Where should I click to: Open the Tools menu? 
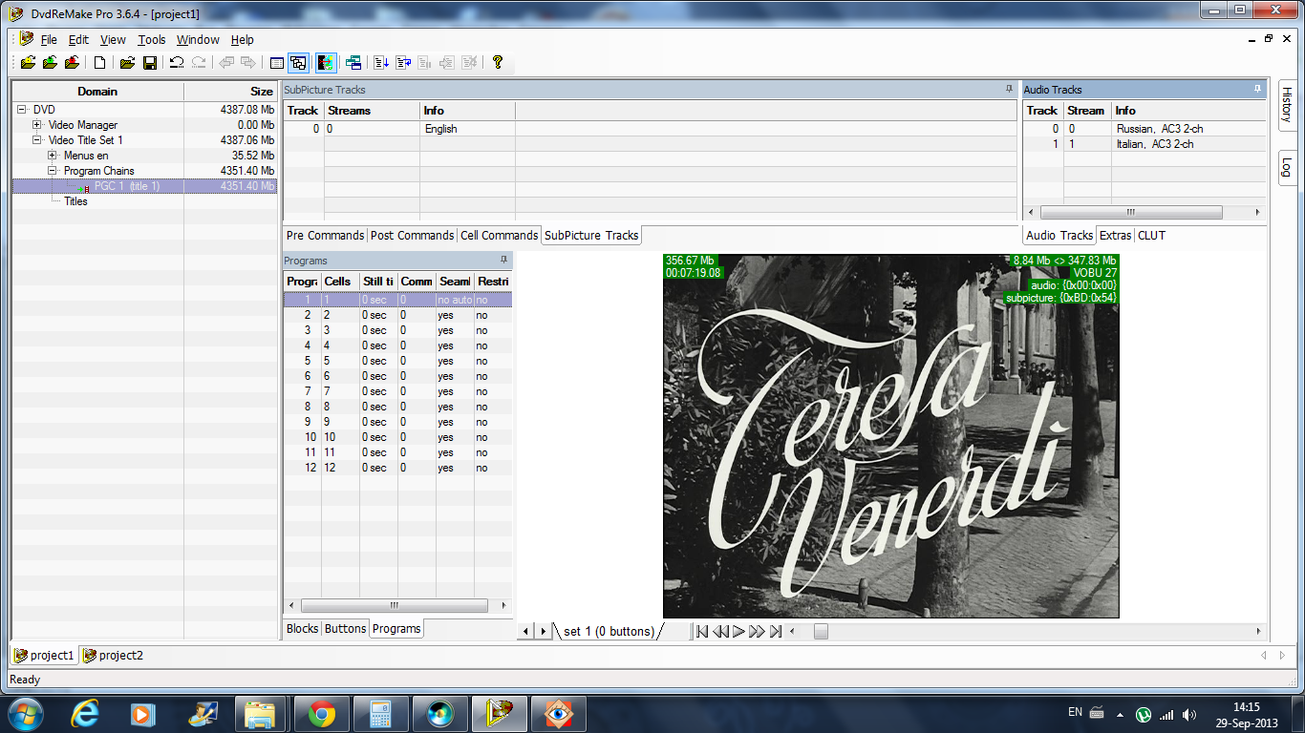pyautogui.click(x=151, y=40)
